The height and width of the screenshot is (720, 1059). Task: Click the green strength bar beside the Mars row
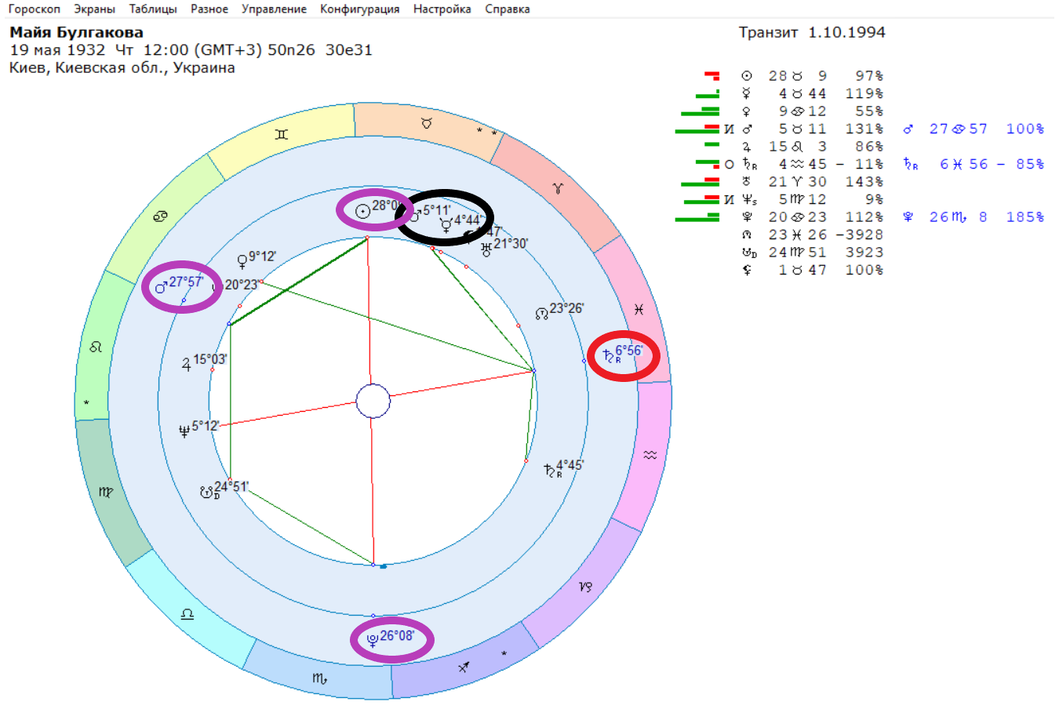point(697,131)
